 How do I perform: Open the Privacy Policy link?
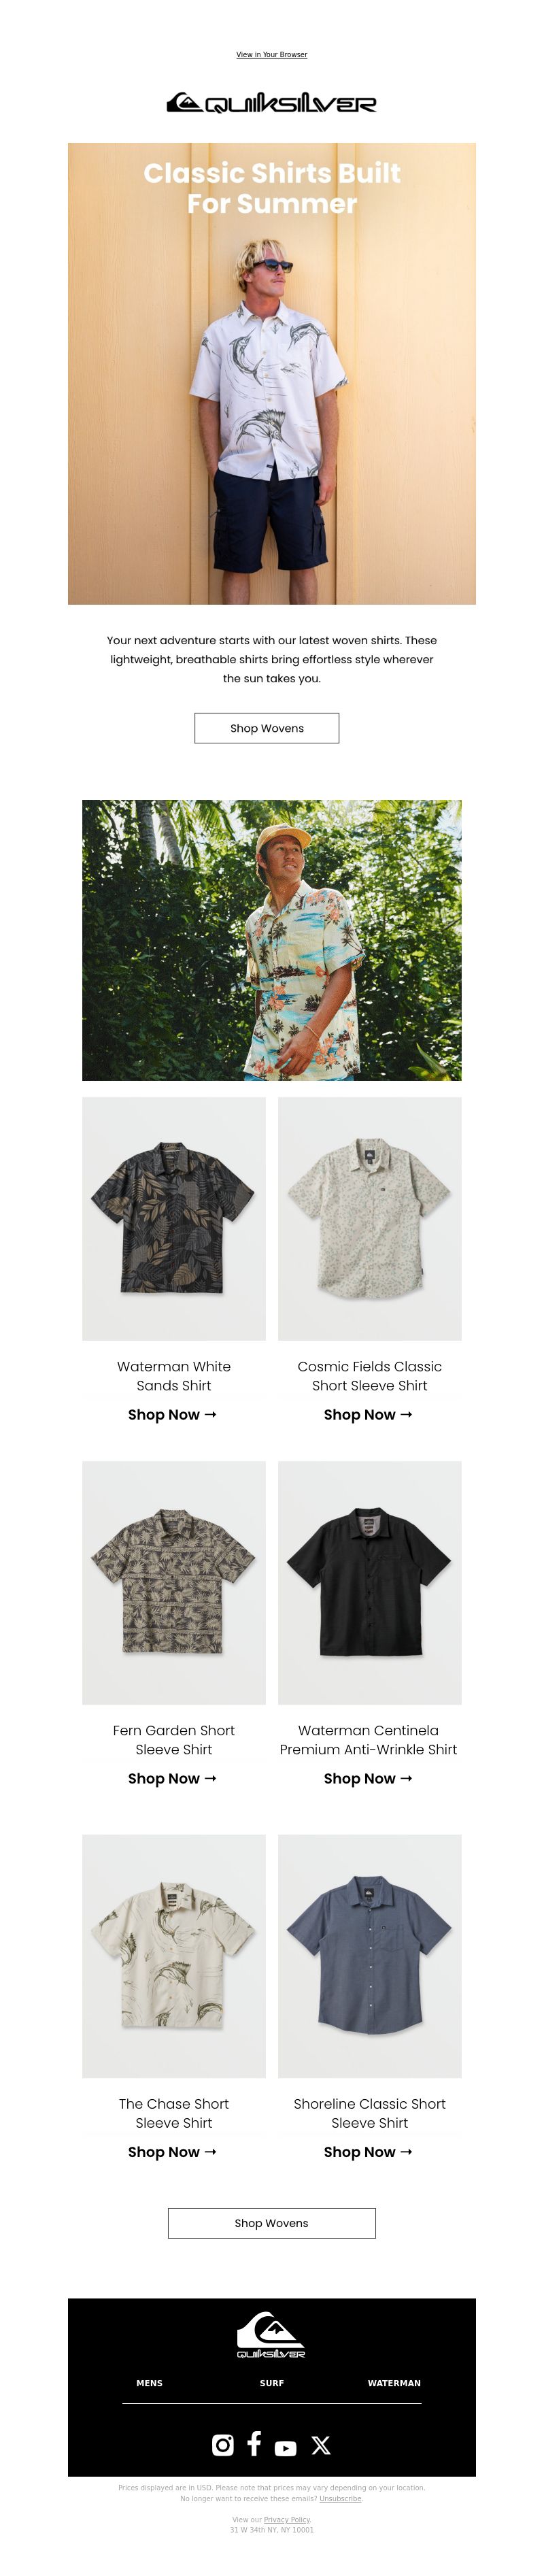[287, 2519]
